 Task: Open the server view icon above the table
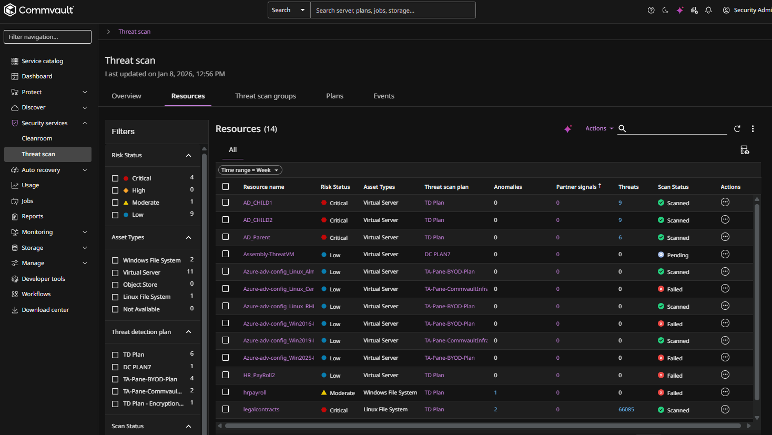click(745, 150)
